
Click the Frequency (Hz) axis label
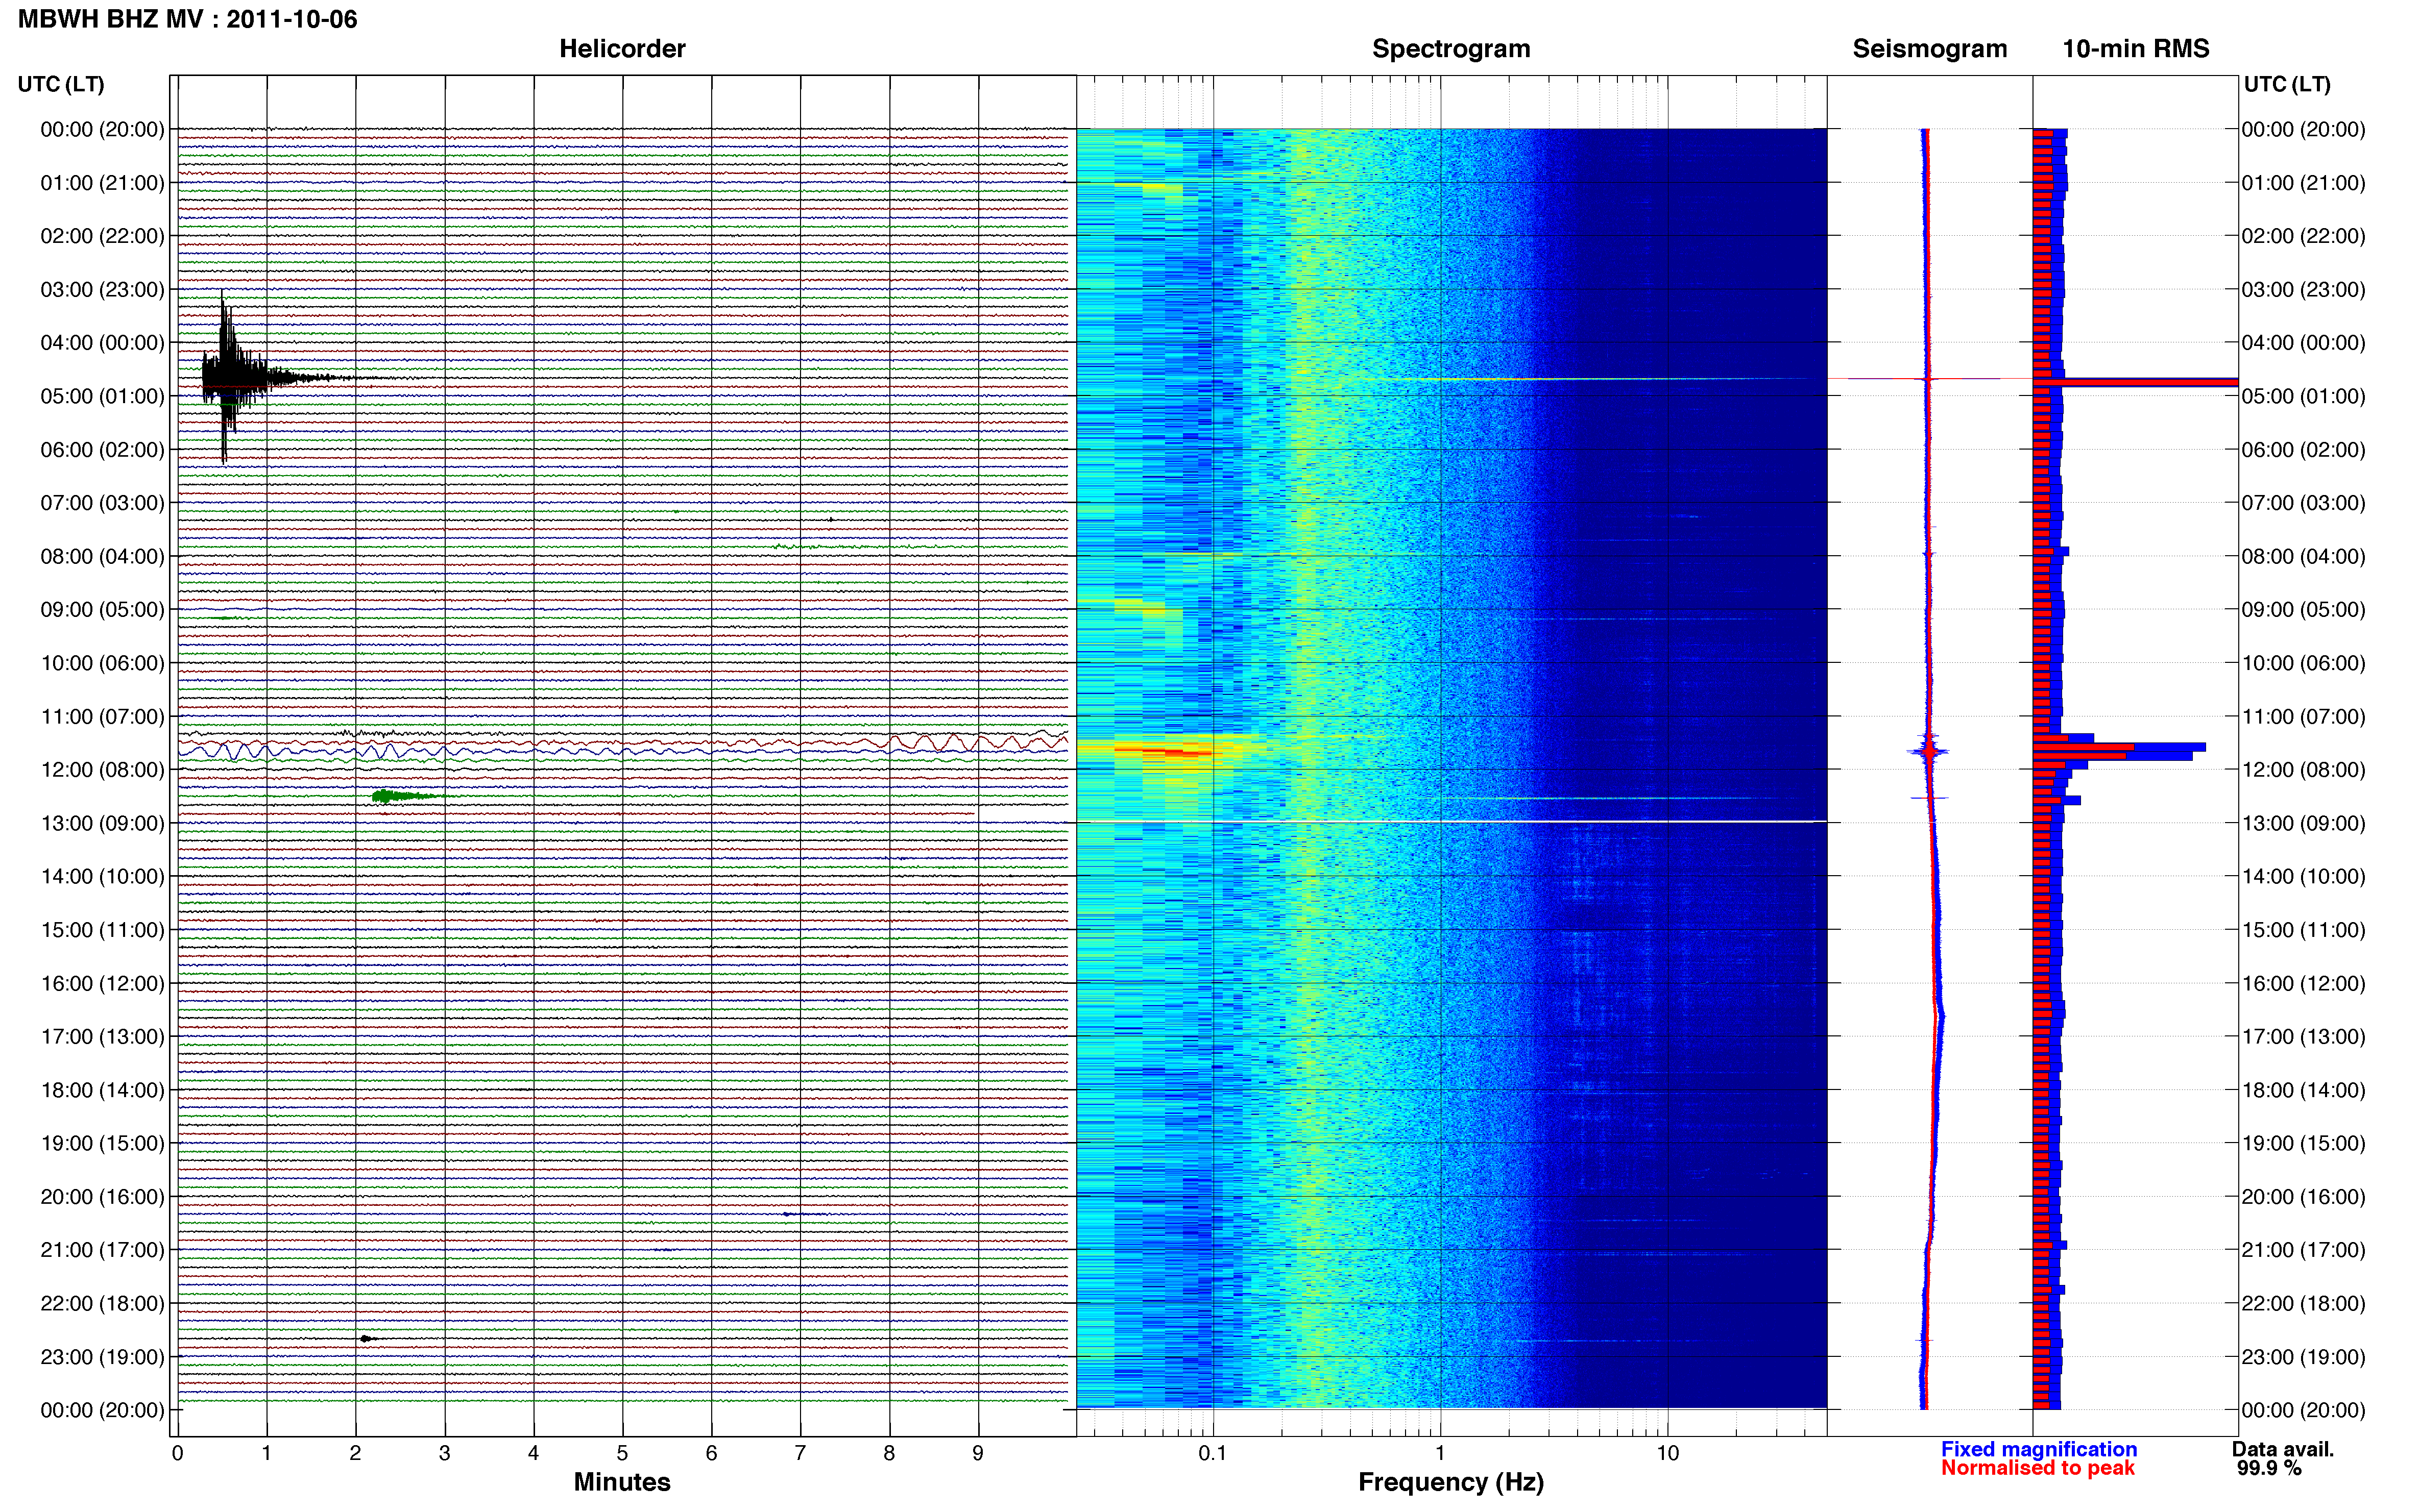click(1450, 1482)
